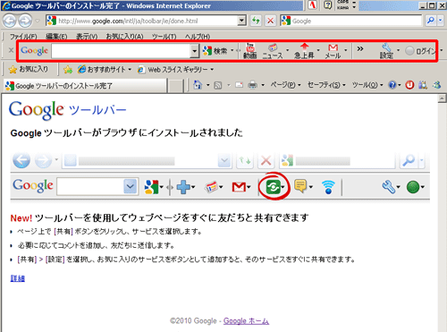Go to home page via house icon
This screenshot has width=447, height=332.
pyautogui.click(x=198, y=85)
